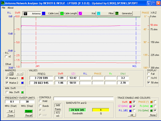Select the Cable Loss mode icon

tap(44, 14)
